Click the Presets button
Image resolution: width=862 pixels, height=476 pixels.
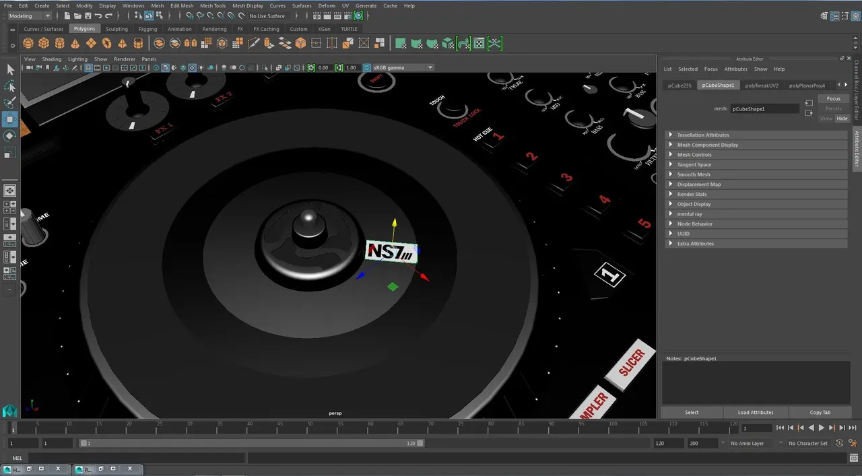pyautogui.click(x=834, y=108)
